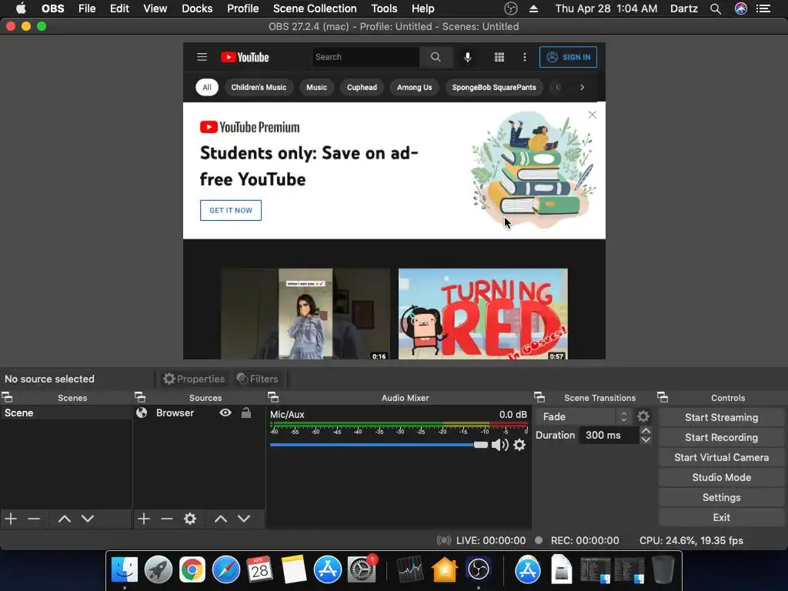
Task: Click Start Streaming button
Action: click(721, 417)
